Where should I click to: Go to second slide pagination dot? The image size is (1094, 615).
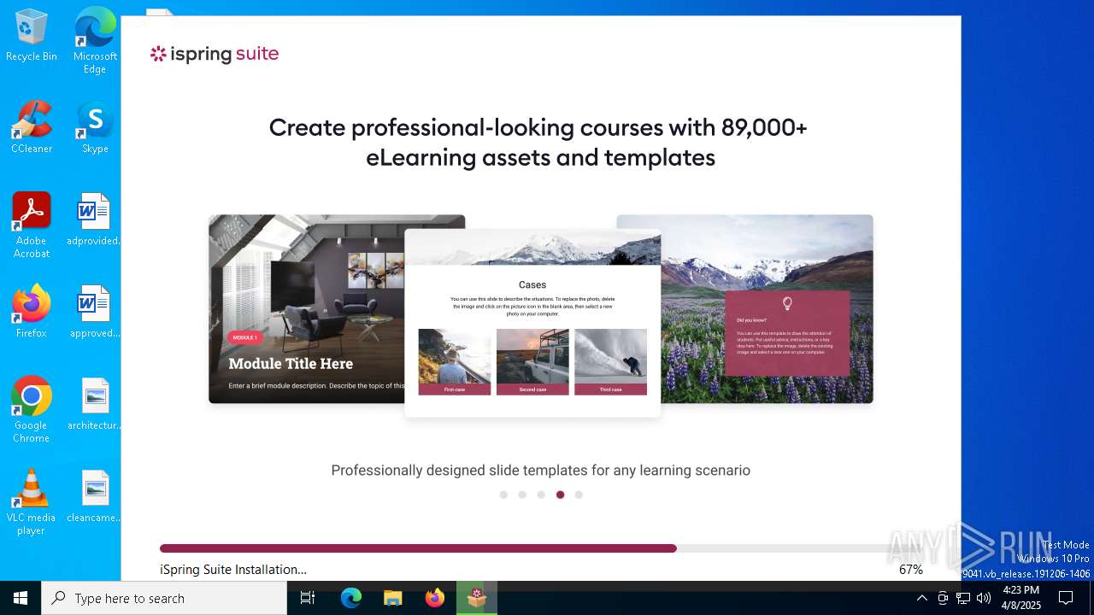[522, 495]
